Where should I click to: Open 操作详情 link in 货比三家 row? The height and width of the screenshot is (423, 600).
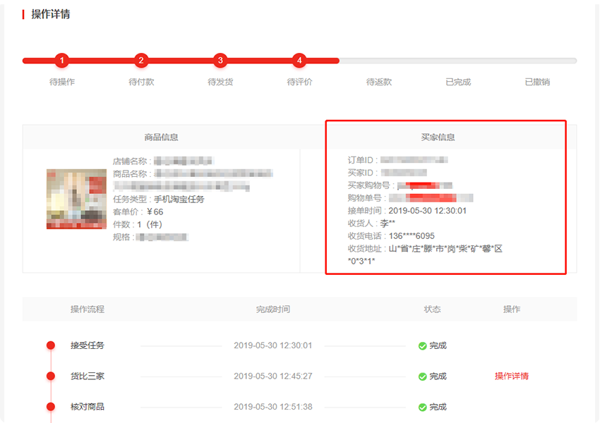point(511,376)
